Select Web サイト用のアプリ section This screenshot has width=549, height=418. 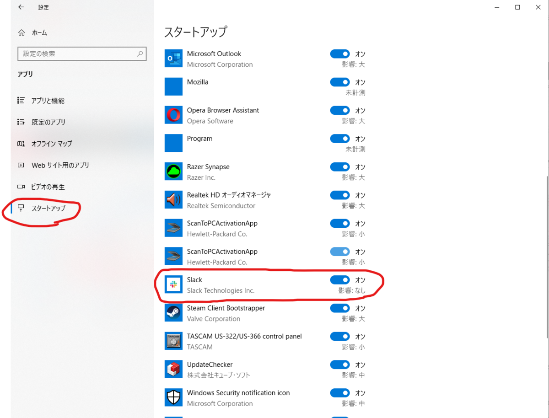[60, 165]
